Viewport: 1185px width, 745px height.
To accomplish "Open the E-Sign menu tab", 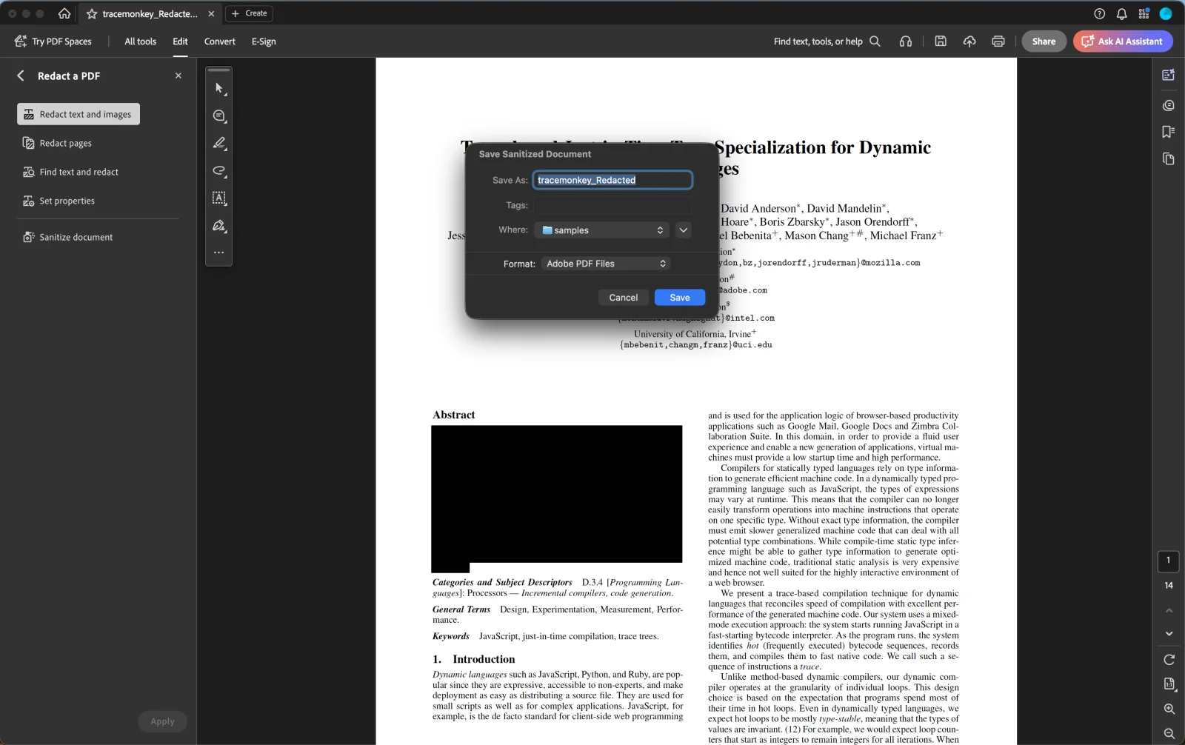I will coord(264,41).
